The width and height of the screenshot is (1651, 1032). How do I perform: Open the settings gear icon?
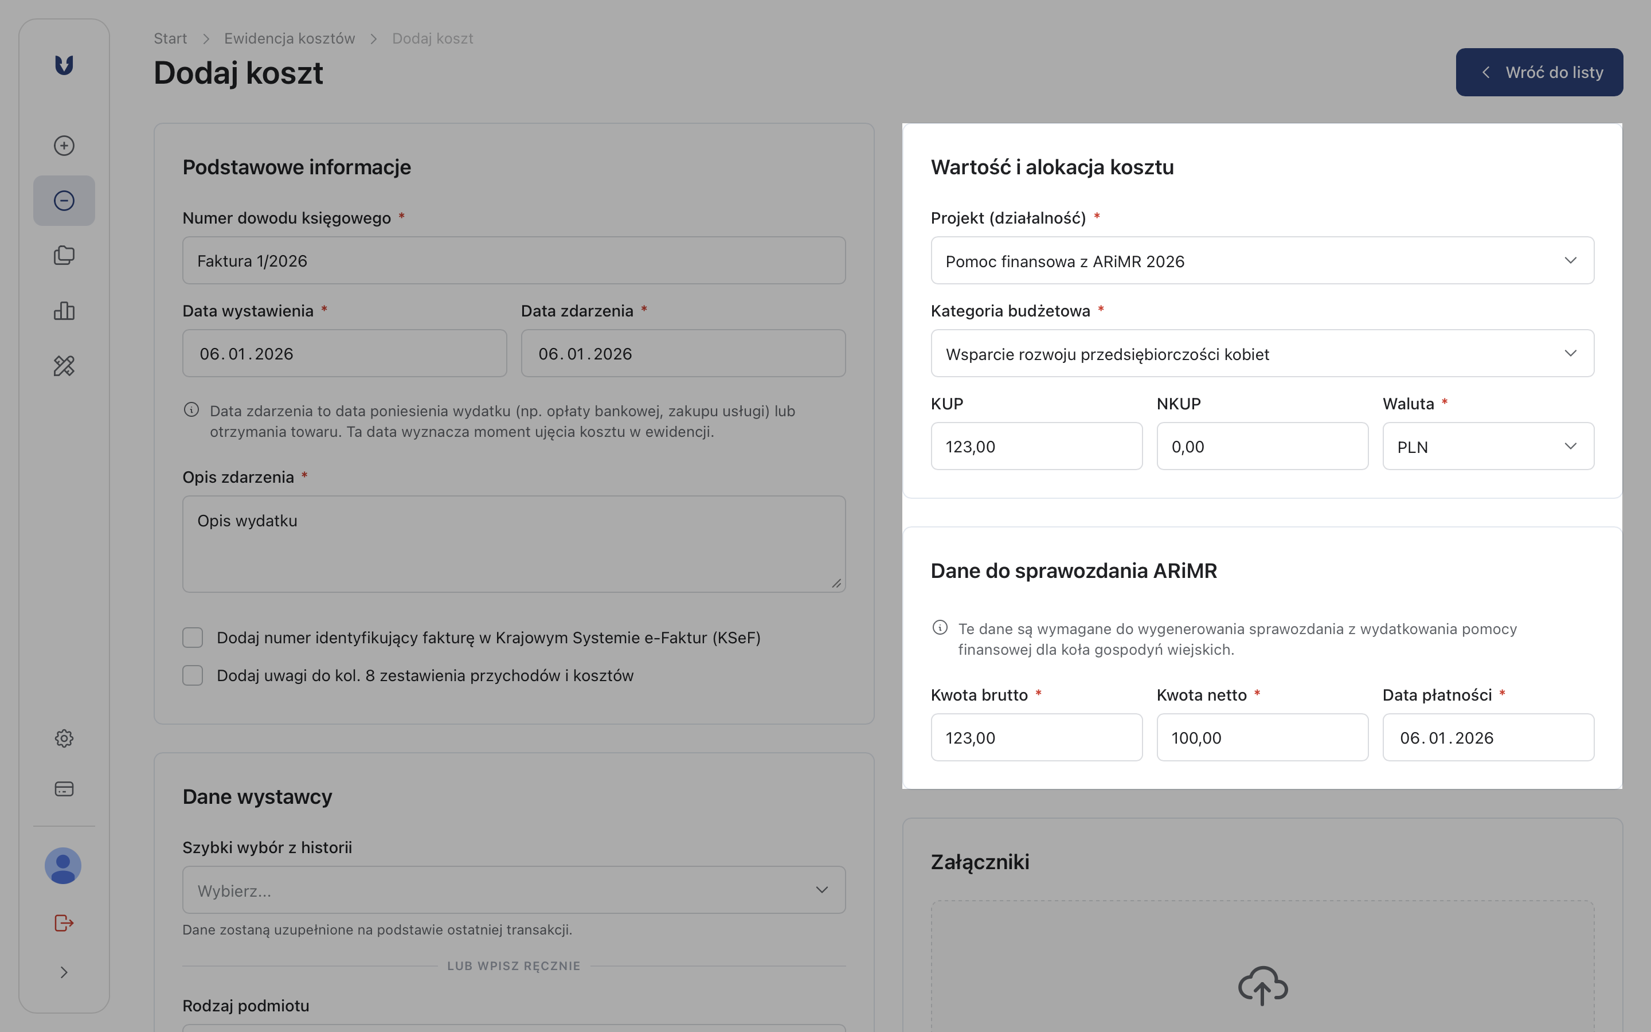tap(64, 738)
